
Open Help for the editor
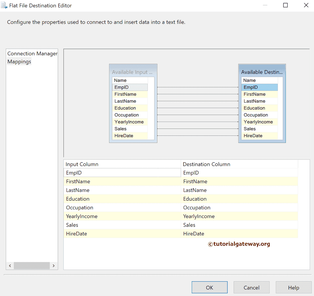[x=293, y=287]
